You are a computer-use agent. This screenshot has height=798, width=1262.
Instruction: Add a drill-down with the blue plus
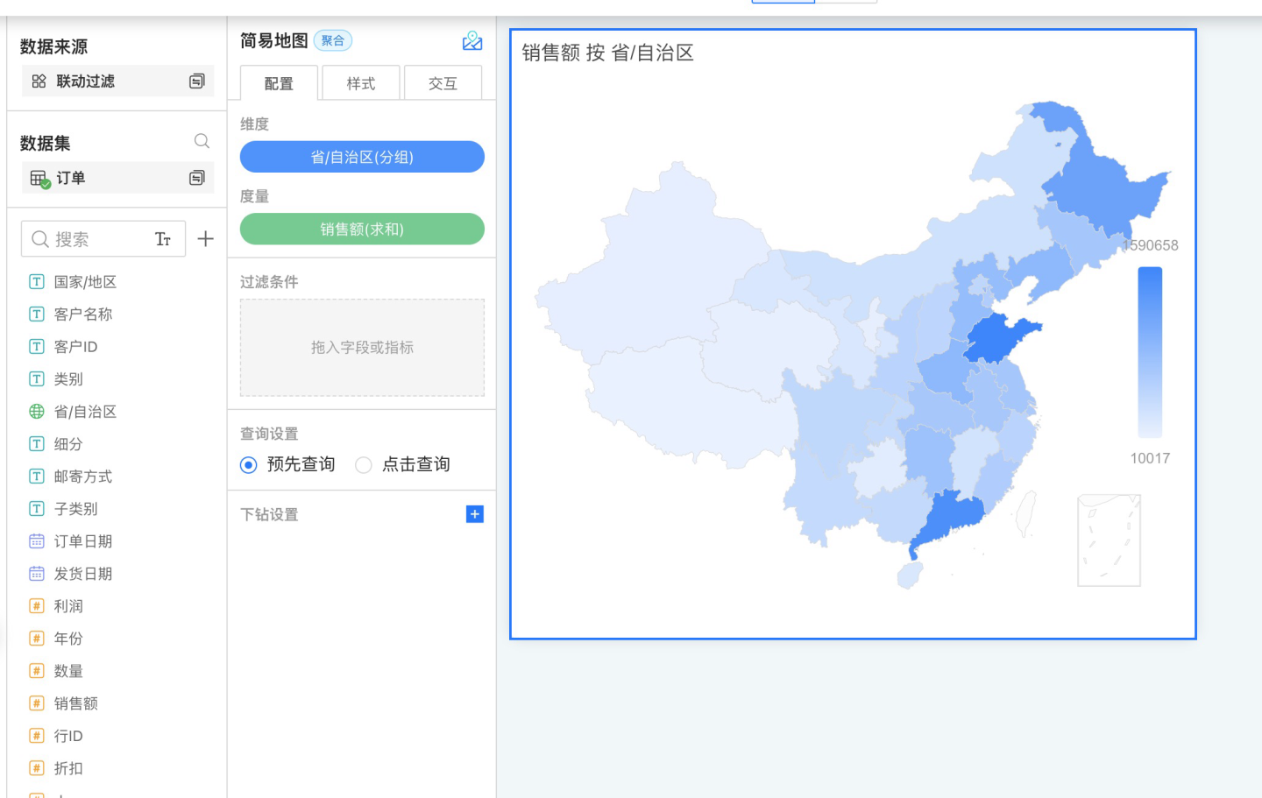pos(474,514)
